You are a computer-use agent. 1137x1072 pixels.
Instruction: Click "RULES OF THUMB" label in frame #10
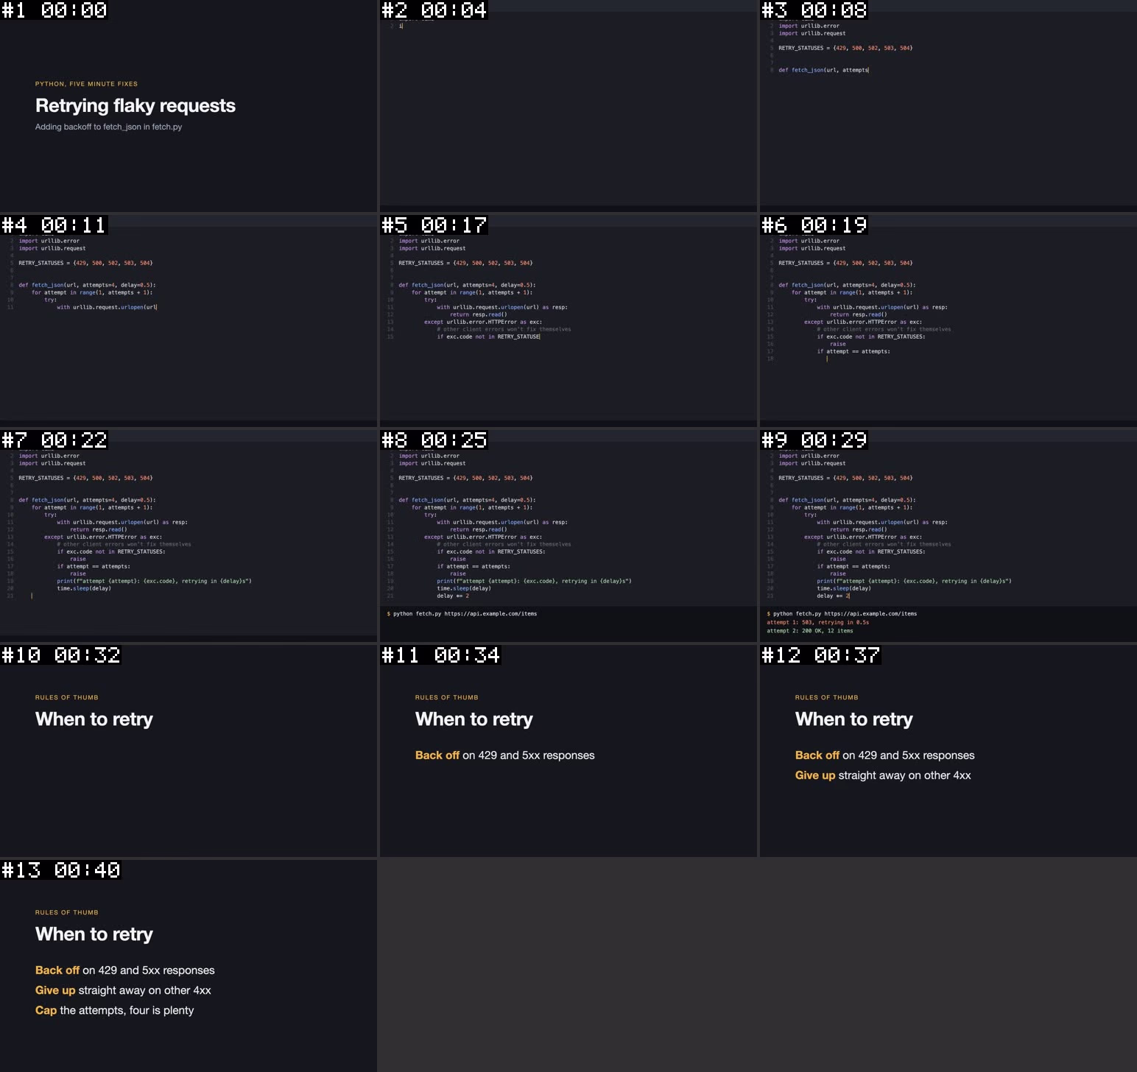click(66, 697)
